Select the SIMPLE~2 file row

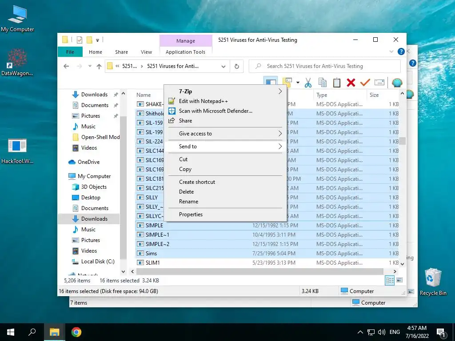pyautogui.click(x=267, y=244)
